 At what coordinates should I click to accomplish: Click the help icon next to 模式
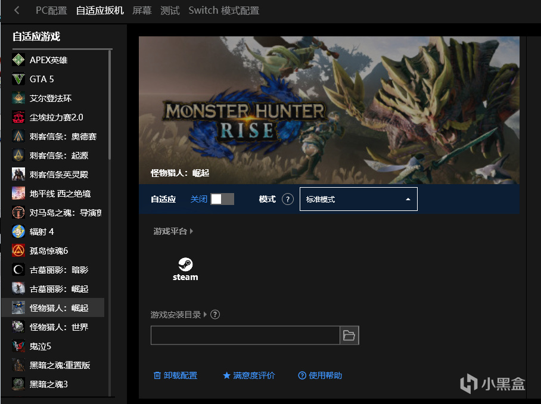[288, 199]
